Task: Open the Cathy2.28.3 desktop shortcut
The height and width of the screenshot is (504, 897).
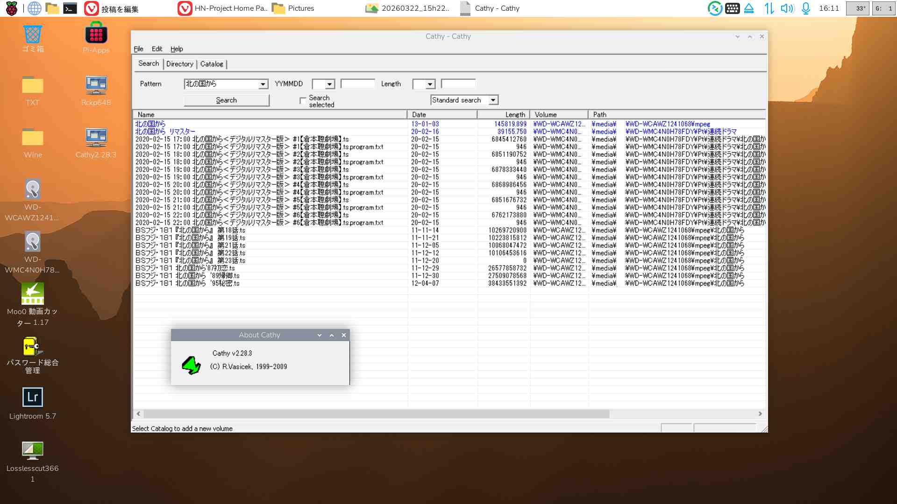Action: pyautogui.click(x=96, y=138)
